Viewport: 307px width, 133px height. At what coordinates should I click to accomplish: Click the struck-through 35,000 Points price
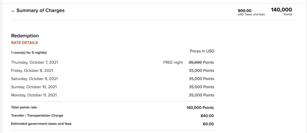[201, 63]
